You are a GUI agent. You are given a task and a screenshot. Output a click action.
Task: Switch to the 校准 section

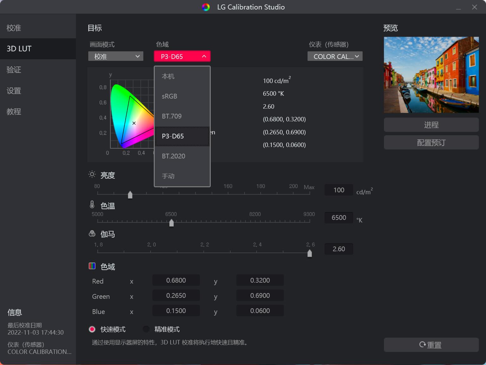point(14,28)
